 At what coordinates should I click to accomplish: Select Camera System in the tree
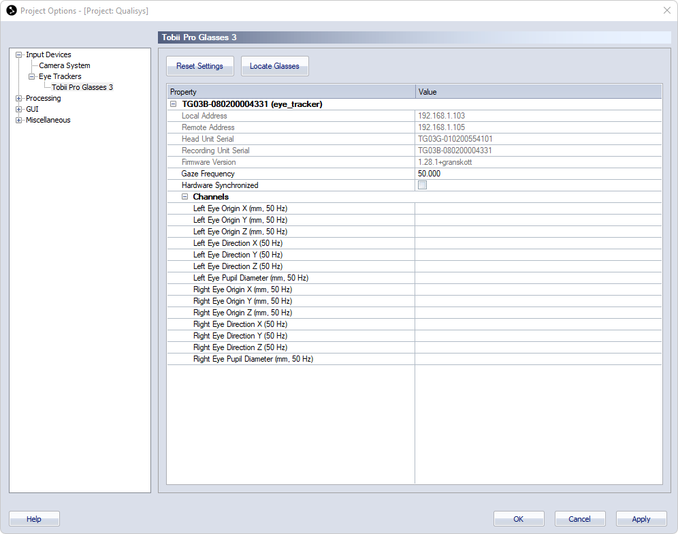coord(64,66)
